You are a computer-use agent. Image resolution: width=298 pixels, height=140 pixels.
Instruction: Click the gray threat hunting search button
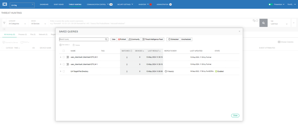(x=263, y=23)
